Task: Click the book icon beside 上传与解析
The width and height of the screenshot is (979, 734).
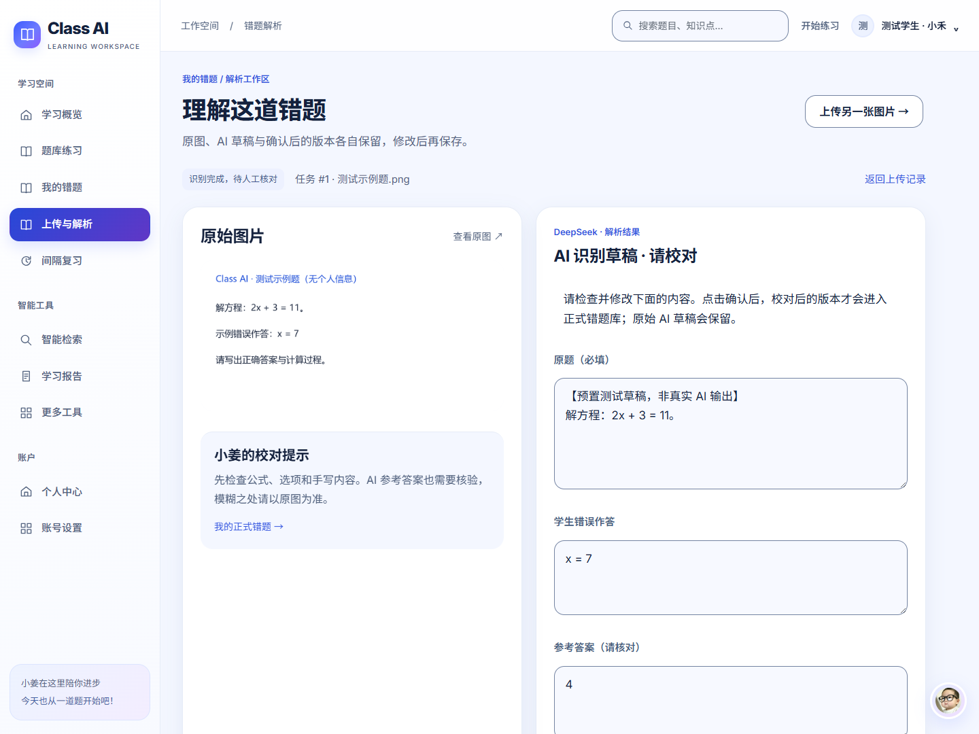Action: (26, 224)
